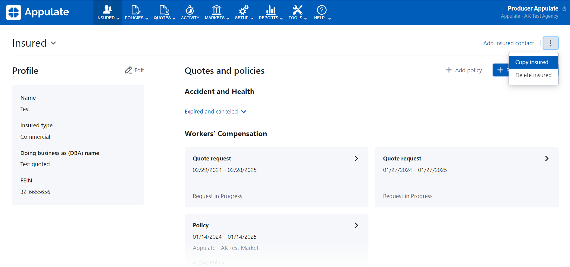
Task: Open the Help question mark icon
Action: (x=321, y=10)
